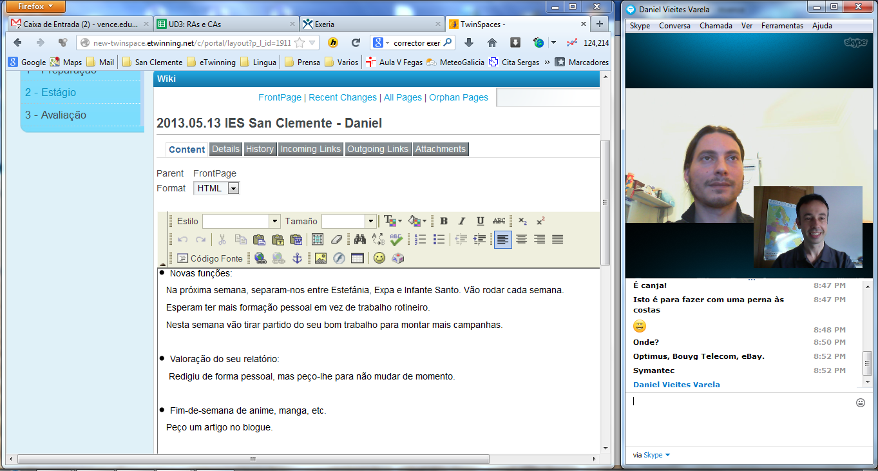Open Orphan Pages link
This screenshot has width=878, height=471.
(459, 97)
